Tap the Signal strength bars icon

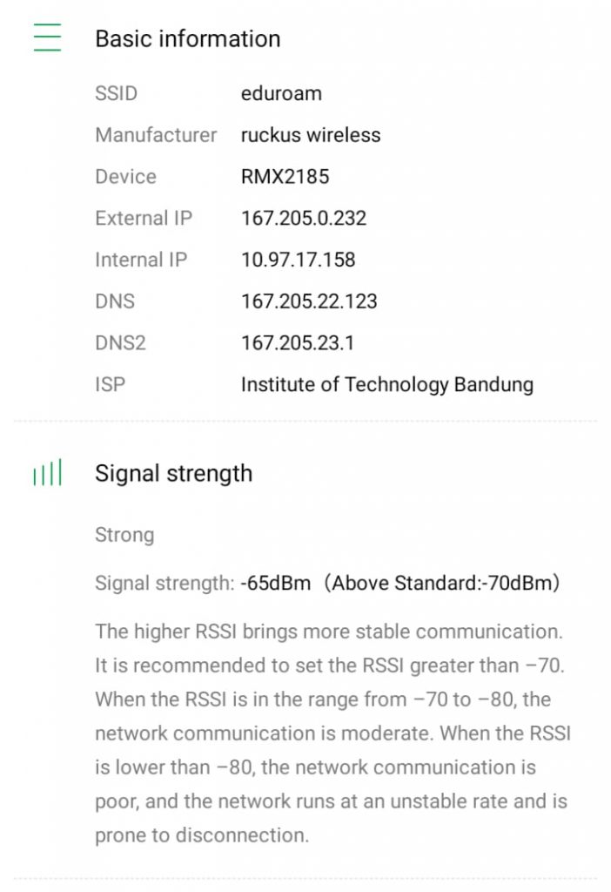coord(47,474)
